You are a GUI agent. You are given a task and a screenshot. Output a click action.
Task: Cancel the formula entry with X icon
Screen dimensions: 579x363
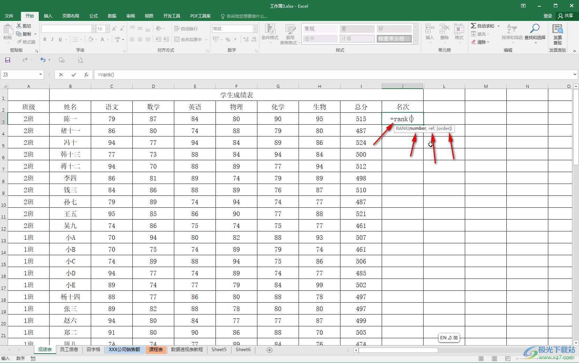click(x=61, y=75)
